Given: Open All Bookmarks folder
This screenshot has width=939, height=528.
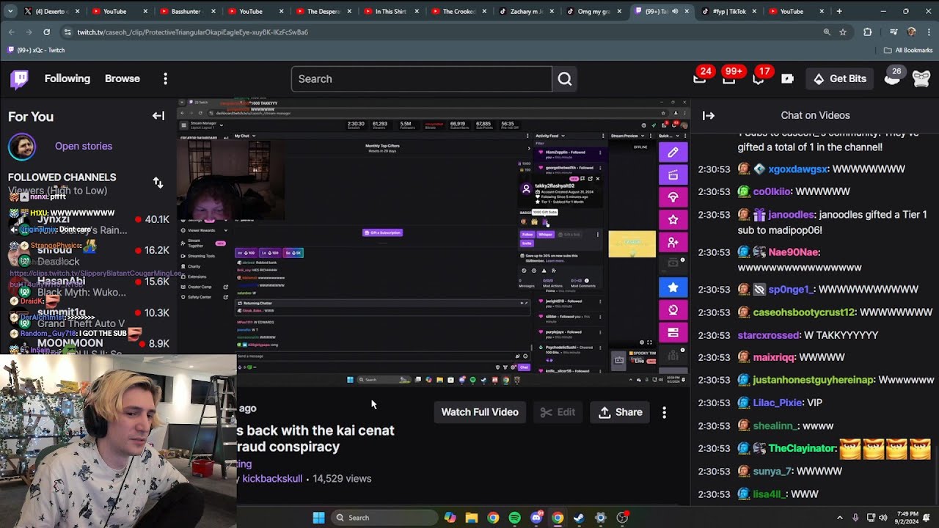Looking at the screenshot, I should pyautogui.click(x=908, y=50).
